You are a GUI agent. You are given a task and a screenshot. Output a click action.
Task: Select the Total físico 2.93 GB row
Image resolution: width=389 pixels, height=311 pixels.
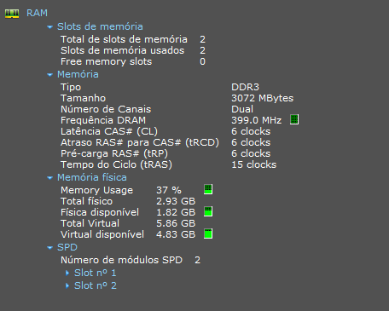click(128, 201)
